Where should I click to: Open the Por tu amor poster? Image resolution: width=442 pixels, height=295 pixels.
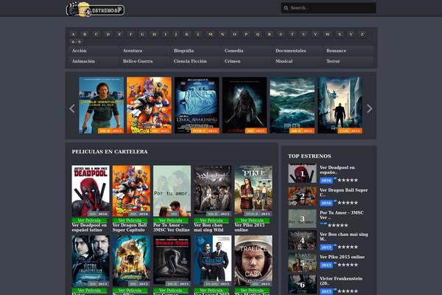pos(172,191)
